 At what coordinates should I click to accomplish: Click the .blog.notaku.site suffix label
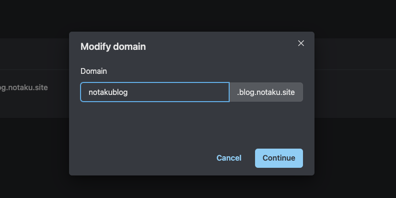click(x=266, y=92)
